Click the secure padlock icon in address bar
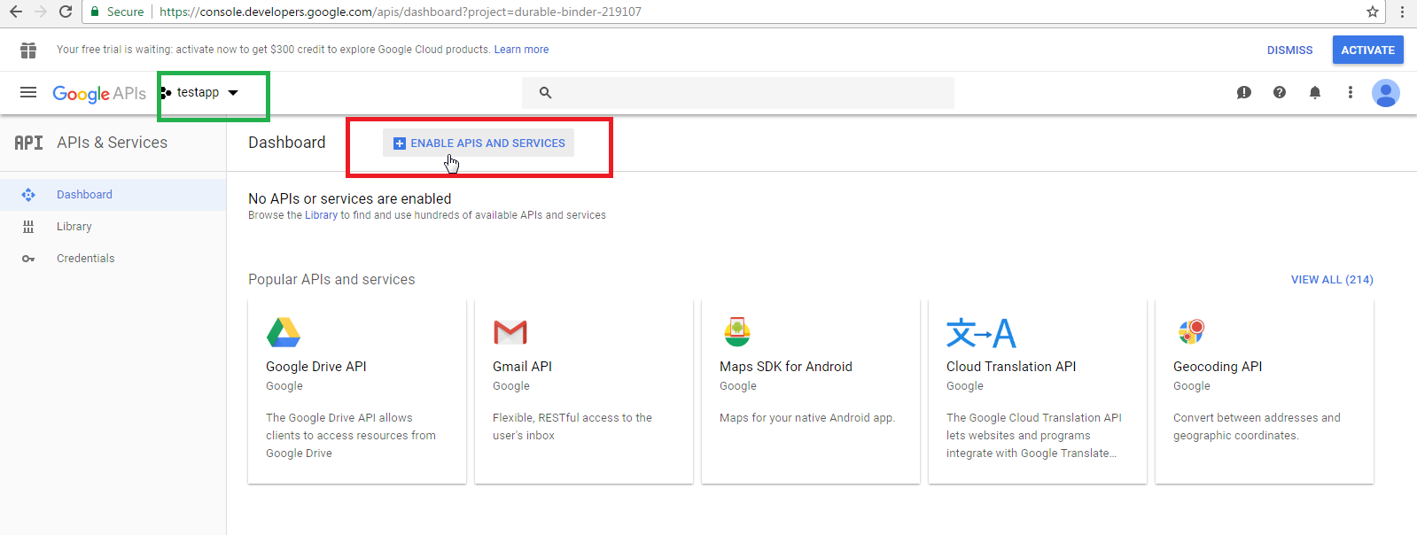The width and height of the screenshot is (1417, 535). pos(95,12)
